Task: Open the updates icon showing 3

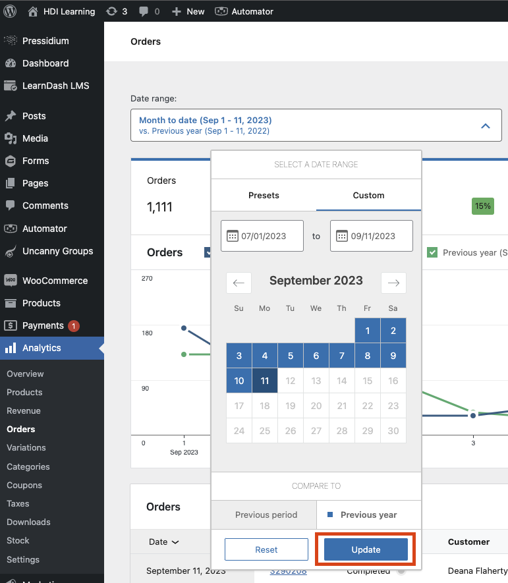Action: [x=112, y=11]
